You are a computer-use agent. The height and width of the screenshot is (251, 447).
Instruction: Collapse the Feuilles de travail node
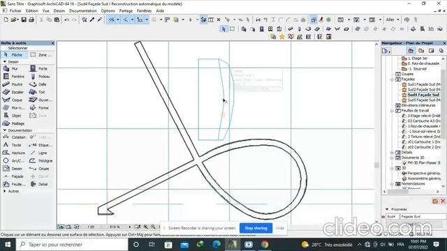pyautogui.click(x=393, y=111)
